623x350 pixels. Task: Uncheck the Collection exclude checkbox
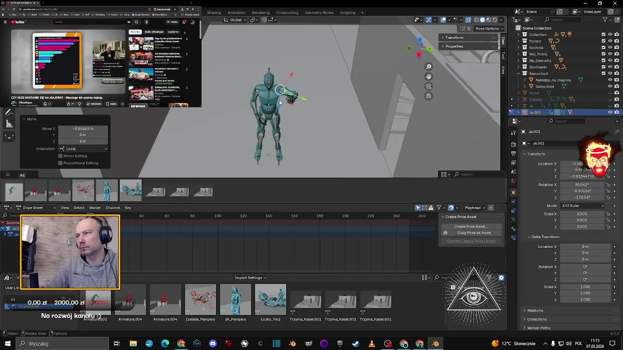click(604, 35)
